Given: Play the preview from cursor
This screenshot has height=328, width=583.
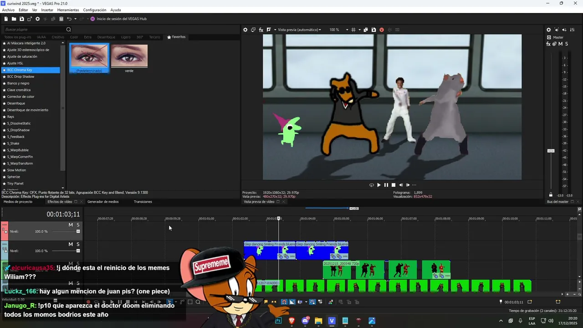Looking at the screenshot, I should (378, 185).
